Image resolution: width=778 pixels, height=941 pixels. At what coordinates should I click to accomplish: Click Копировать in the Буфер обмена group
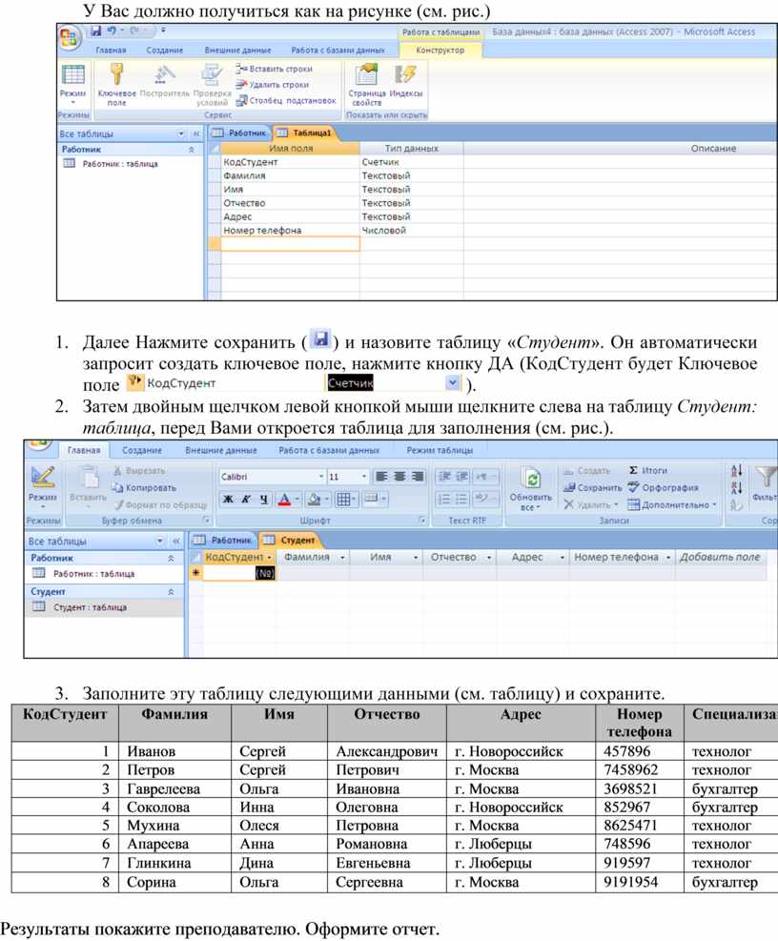click(144, 488)
